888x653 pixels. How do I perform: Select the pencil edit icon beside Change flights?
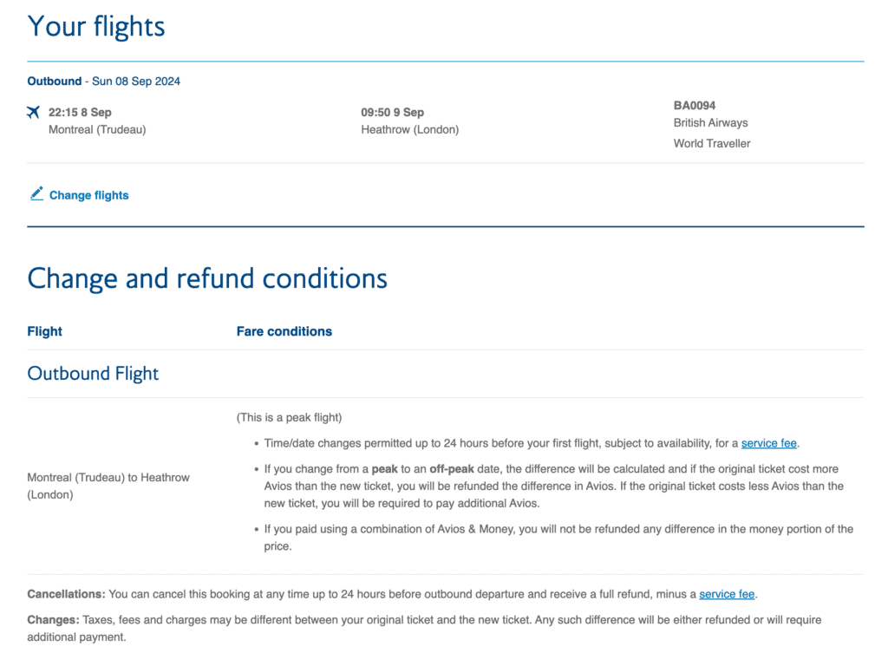point(36,194)
